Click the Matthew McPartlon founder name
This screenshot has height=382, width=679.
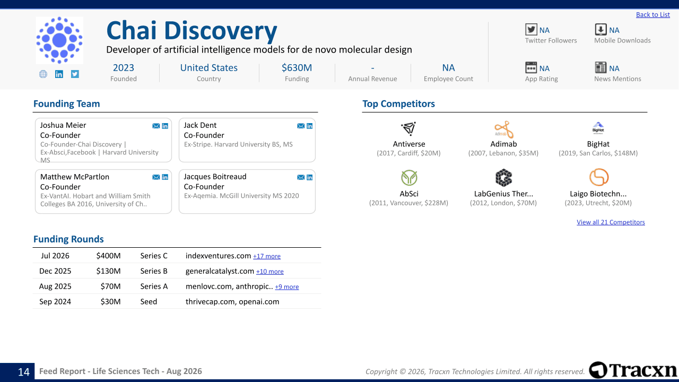click(x=75, y=177)
